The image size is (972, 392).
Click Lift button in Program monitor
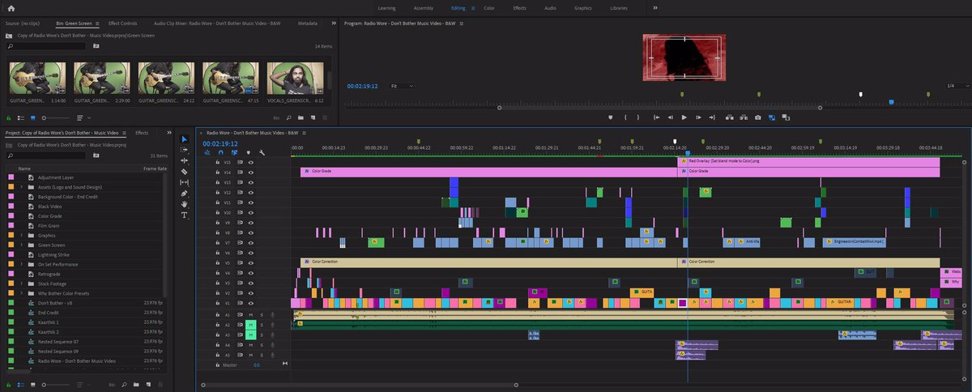[x=730, y=117]
